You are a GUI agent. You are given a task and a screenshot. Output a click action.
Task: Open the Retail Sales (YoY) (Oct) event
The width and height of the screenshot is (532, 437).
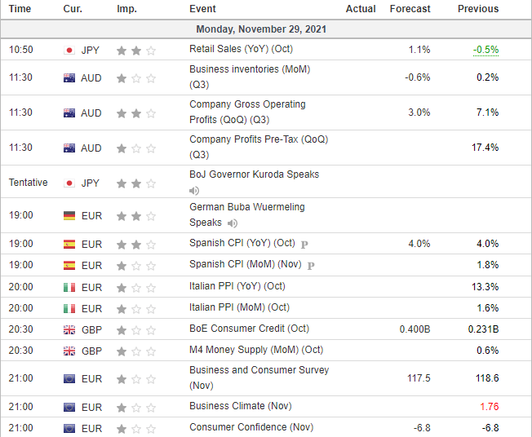click(x=242, y=50)
